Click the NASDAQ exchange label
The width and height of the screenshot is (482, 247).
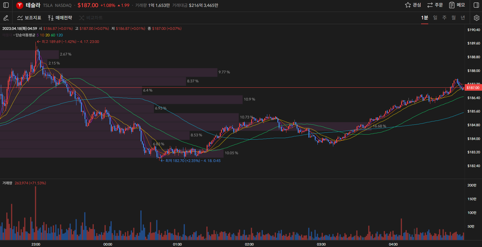63,5
